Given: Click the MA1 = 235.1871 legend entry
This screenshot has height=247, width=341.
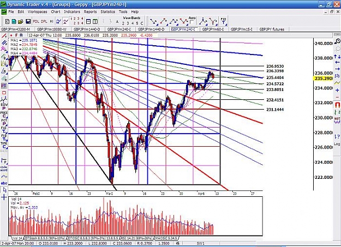Looking at the screenshot, I should pyautogui.click(x=24, y=40).
